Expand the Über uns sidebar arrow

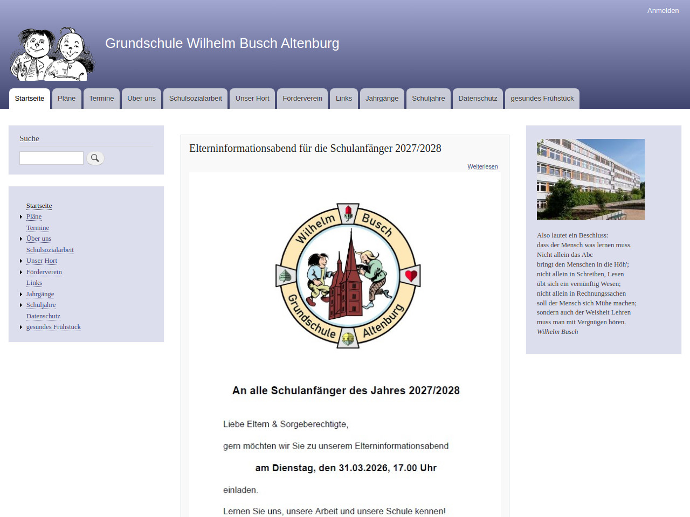click(x=21, y=239)
